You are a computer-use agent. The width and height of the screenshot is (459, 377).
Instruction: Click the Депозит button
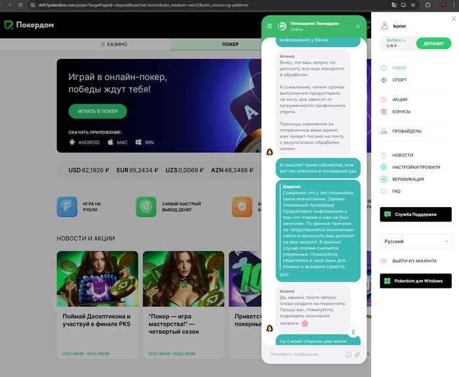[x=433, y=43]
